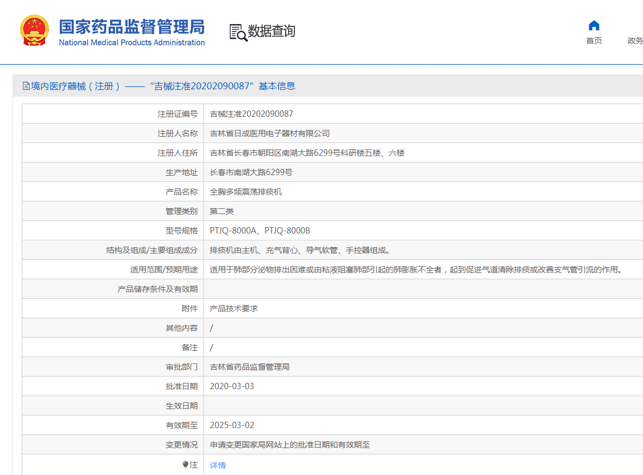Click the 结构及组成/主要组成成分 label
This screenshot has height=475, width=643.
tap(151, 250)
